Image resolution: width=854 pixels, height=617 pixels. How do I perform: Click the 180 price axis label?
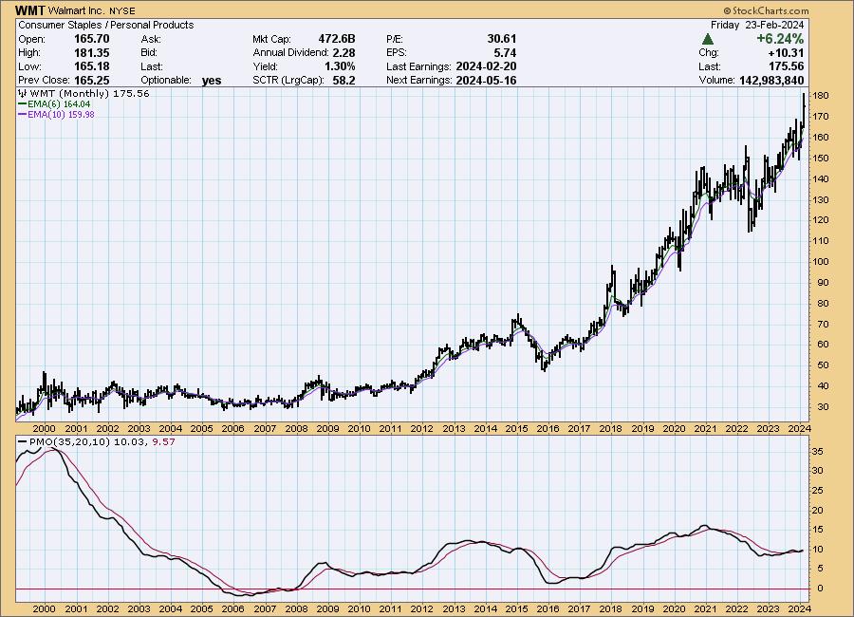(x=820, y=95)
